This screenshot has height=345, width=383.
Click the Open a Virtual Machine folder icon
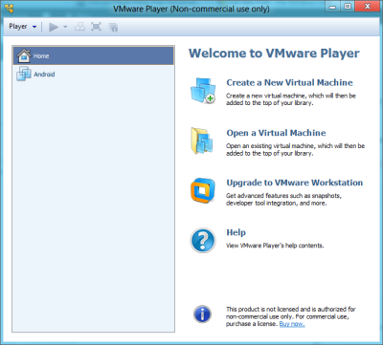click(x=202, y=140)
